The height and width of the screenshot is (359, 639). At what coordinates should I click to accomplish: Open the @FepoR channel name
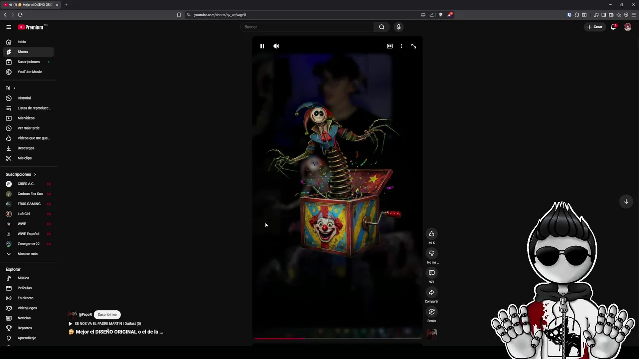click(x=85, y=315)
